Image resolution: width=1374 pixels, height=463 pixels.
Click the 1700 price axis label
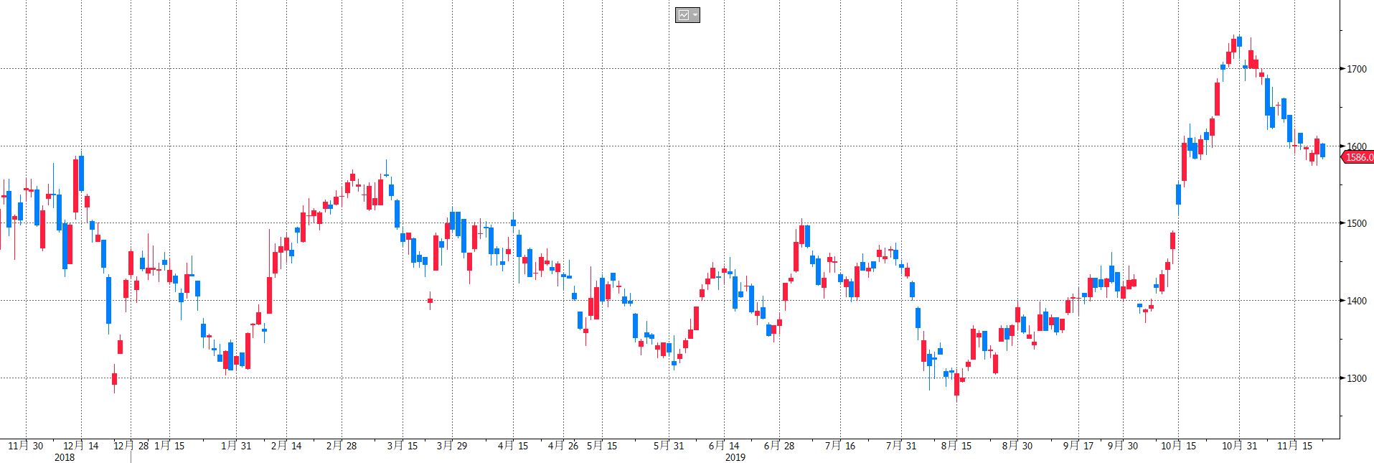1356,70
